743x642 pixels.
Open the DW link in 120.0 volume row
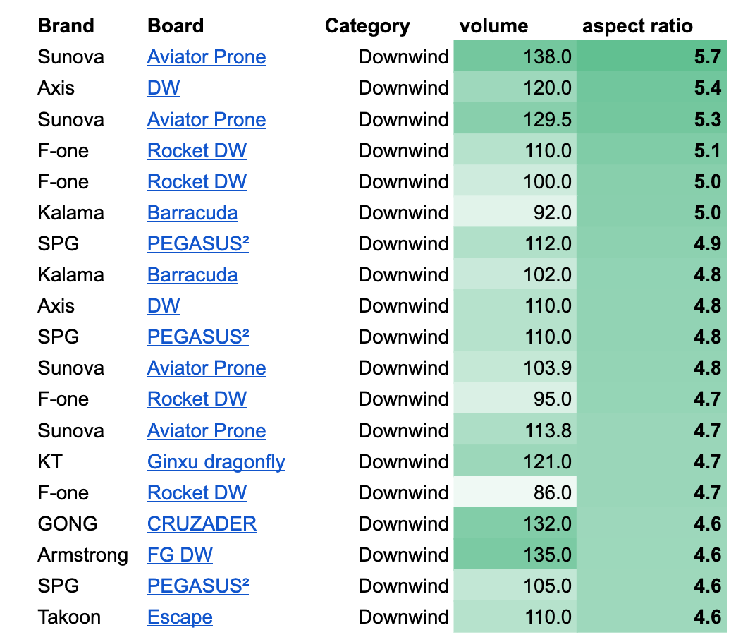164,87
